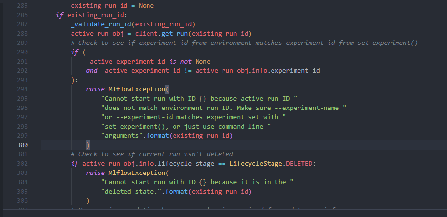This screenshot has width=447, height=217.
Task: Click string 'or --experiment-id matches experiment set with'
Action: coord(192,117)
